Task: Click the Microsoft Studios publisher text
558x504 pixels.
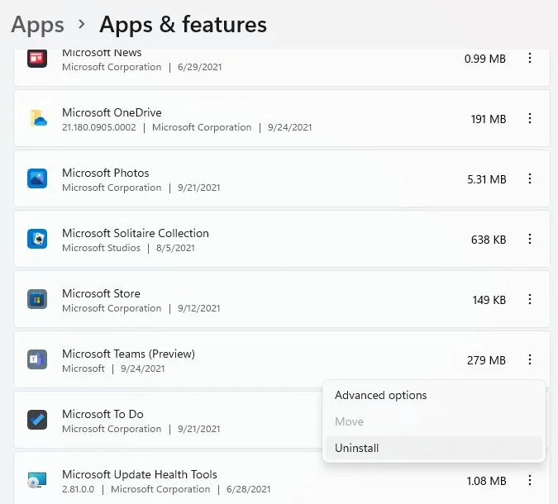Action: [101, 248]
